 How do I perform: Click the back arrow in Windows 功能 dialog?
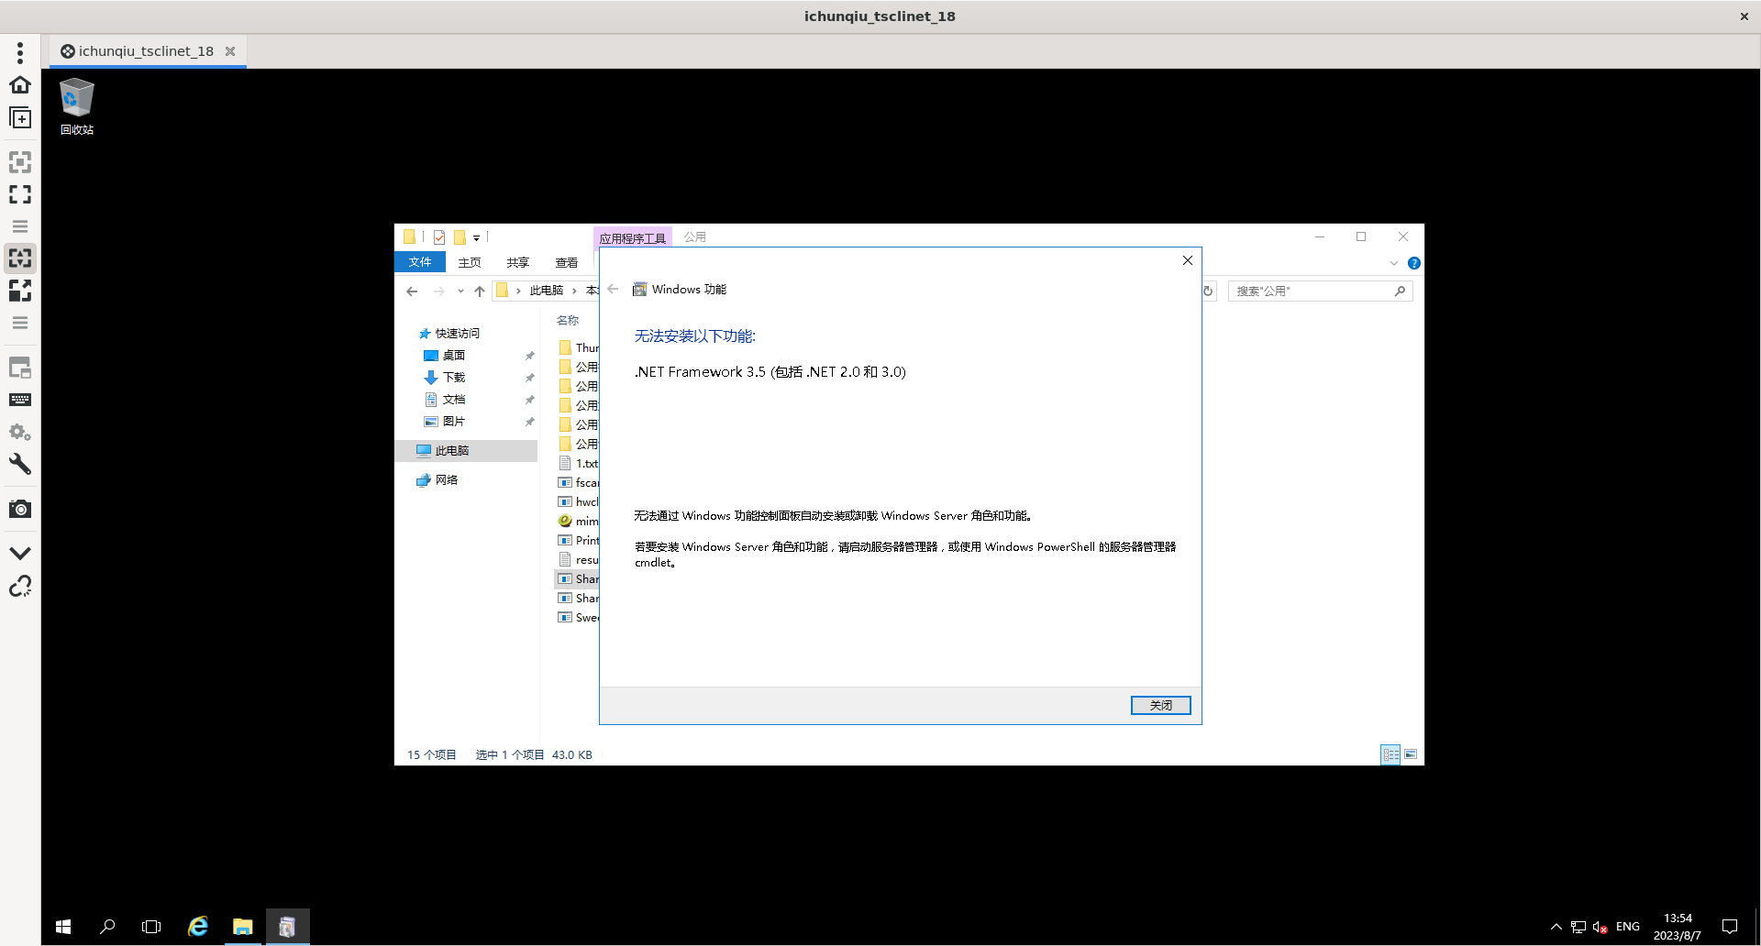click(x=614, y=289)
